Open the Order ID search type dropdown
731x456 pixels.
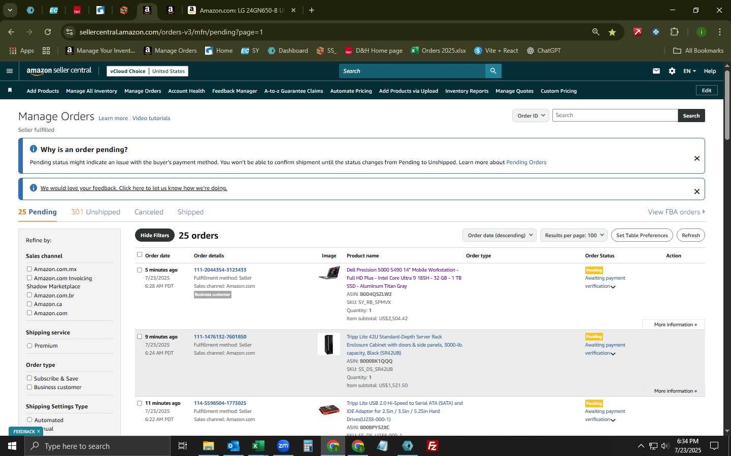pyautogui.click(x=530, y=116)
